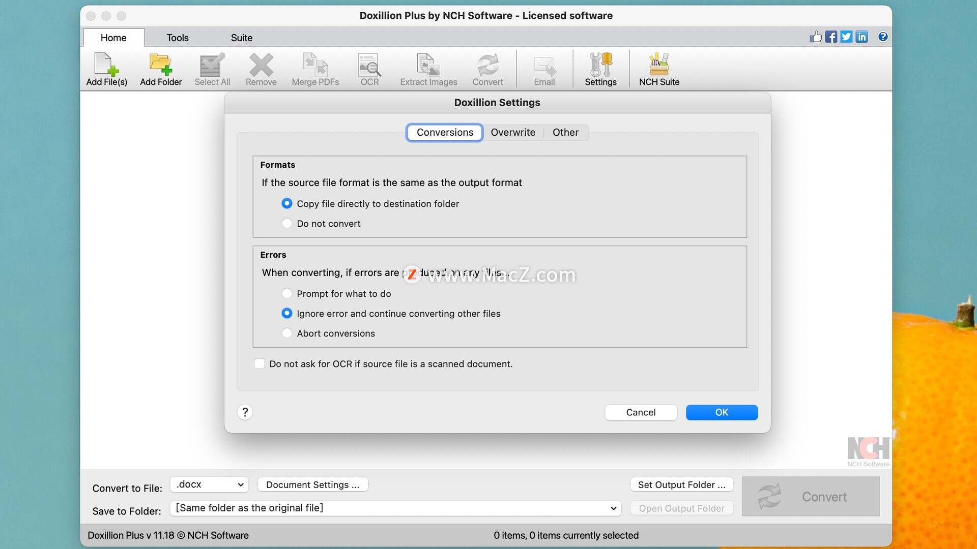The width and height of the screenshot is (977, 549).
Task: Click the Set Output Folder ... button
Action: point(681,484)
